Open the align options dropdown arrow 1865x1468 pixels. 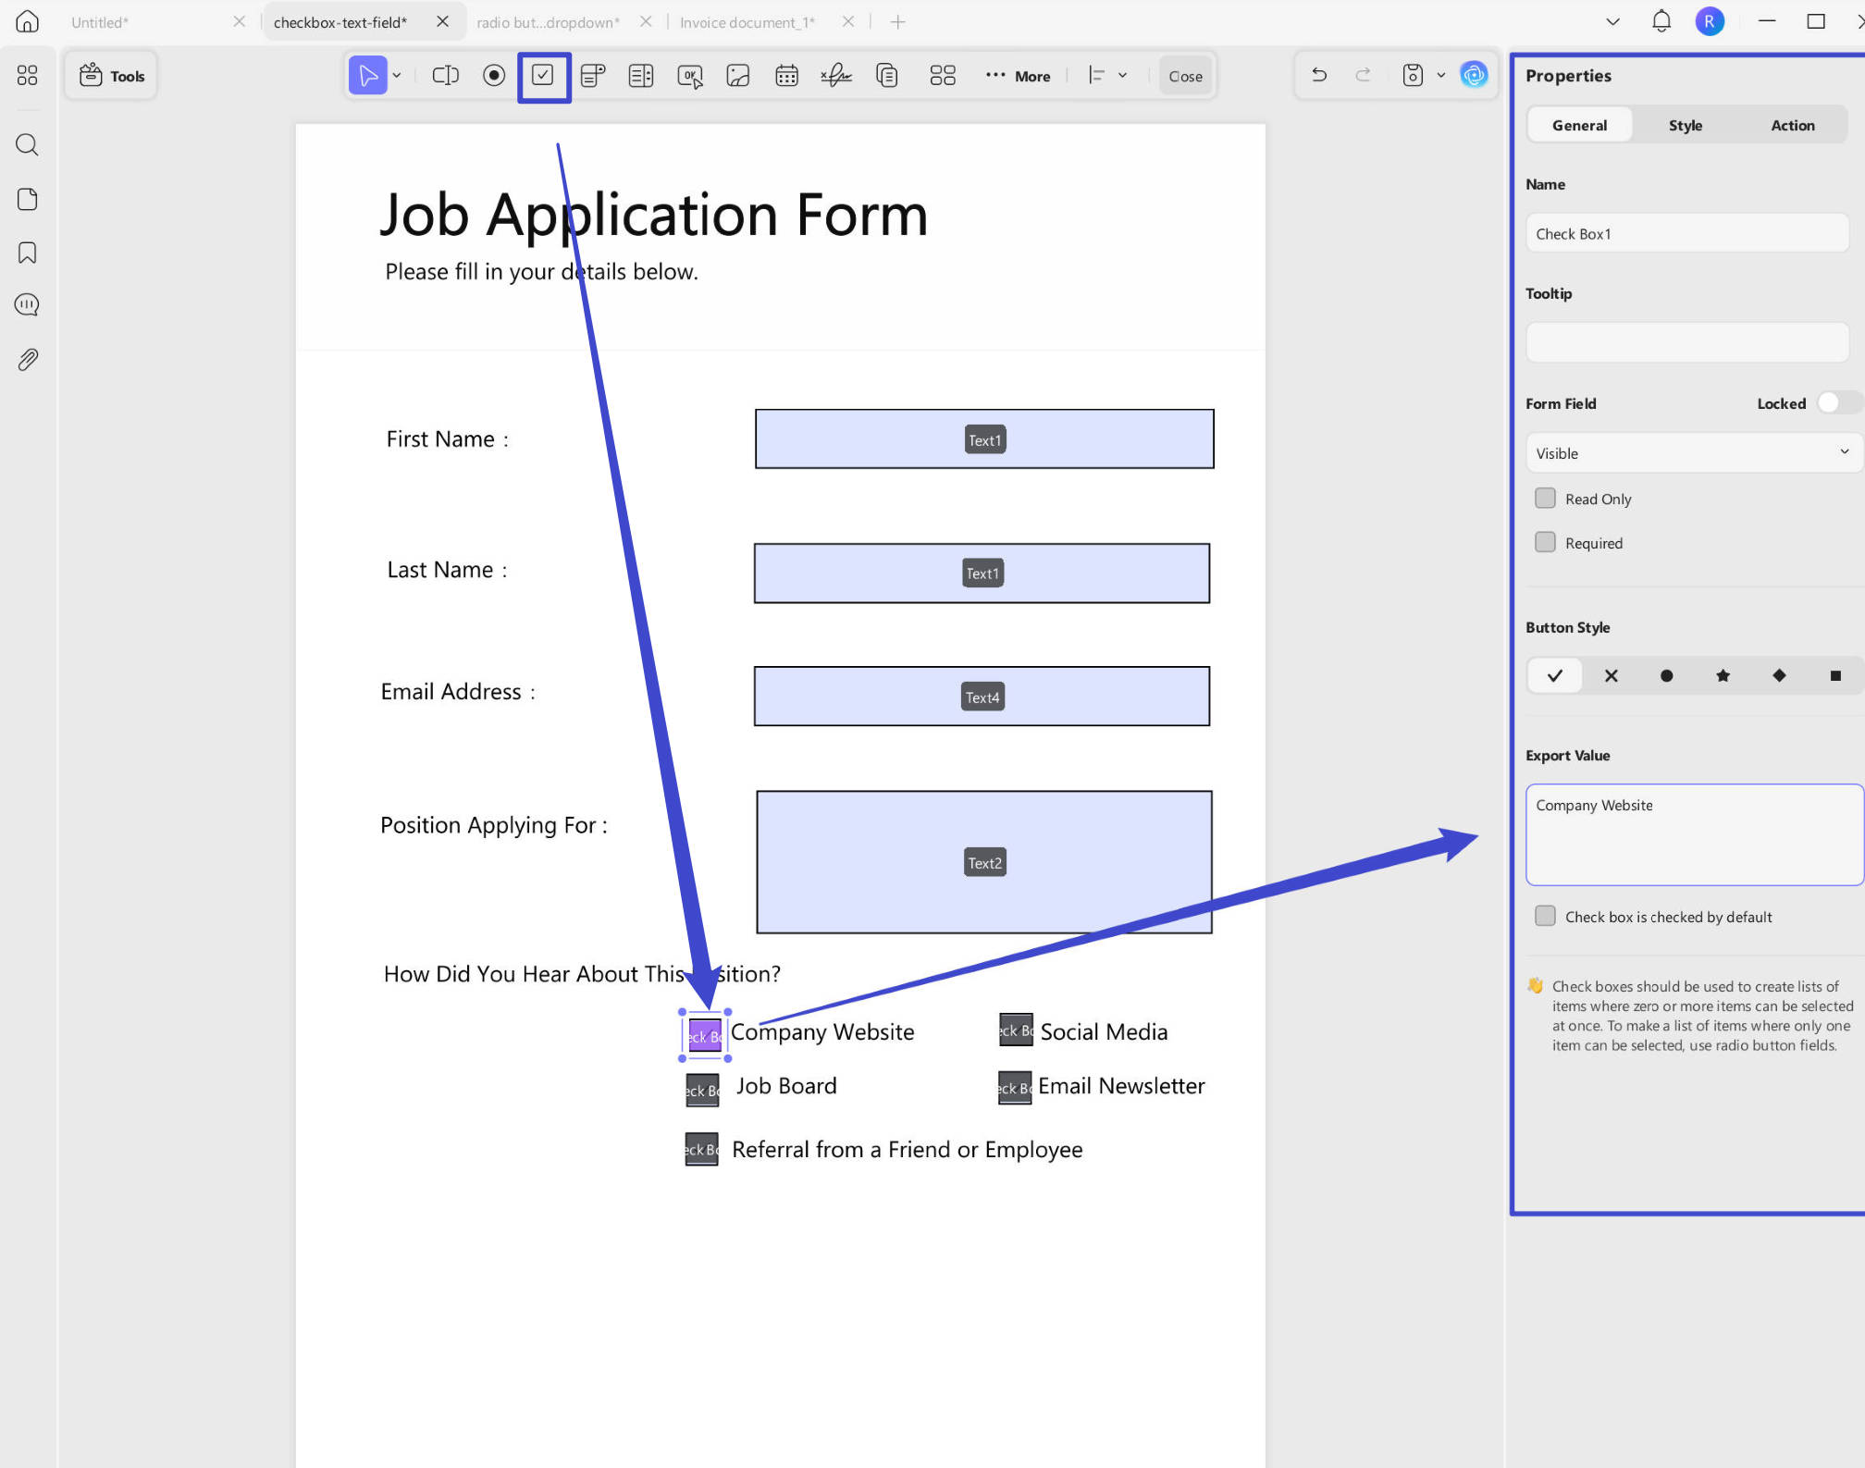[x=1122, y=76]
